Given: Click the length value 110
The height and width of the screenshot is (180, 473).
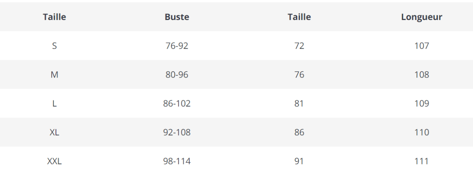Looking at the screenshot, I should pos(421,132).
